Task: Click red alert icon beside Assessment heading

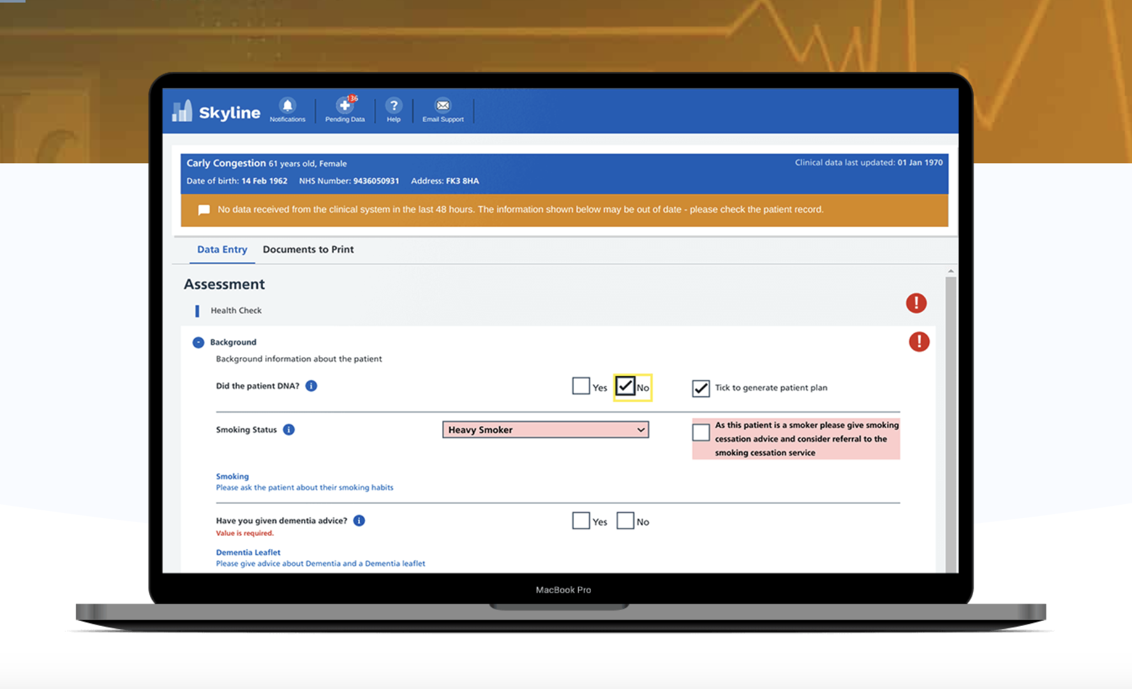Action: (916, 303)
